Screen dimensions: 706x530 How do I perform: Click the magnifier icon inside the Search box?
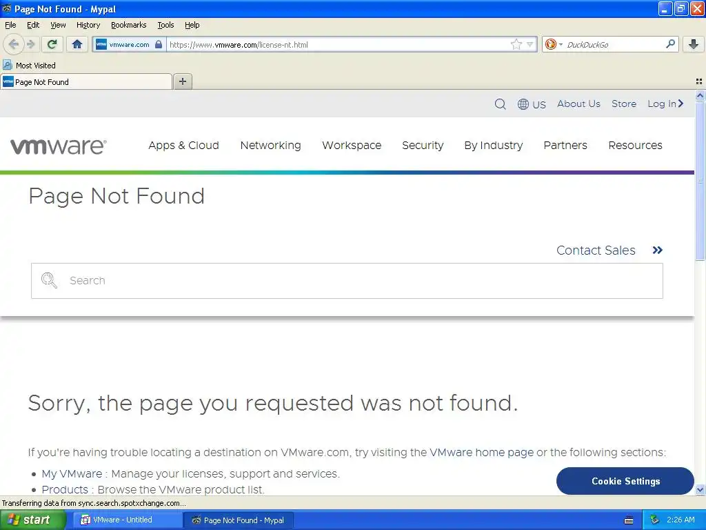[x=49, y=280]
